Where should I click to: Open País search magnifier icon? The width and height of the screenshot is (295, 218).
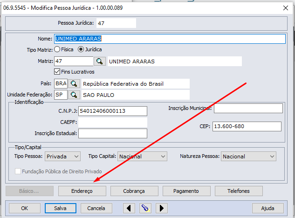click(74, 83)
